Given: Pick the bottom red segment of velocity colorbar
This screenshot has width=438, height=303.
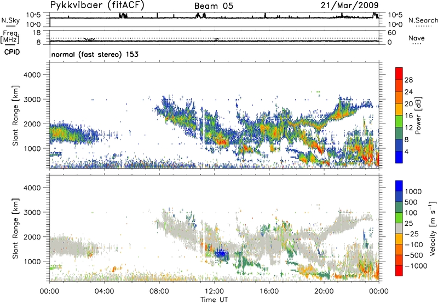Looking at the screenshot, I should [x=399, y=271].
